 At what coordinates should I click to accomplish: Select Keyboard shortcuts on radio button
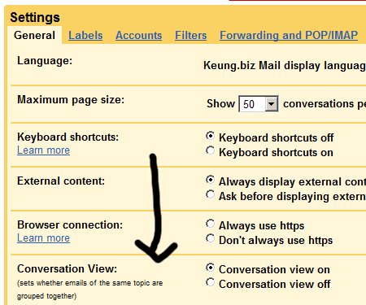[x=210, y=150]
